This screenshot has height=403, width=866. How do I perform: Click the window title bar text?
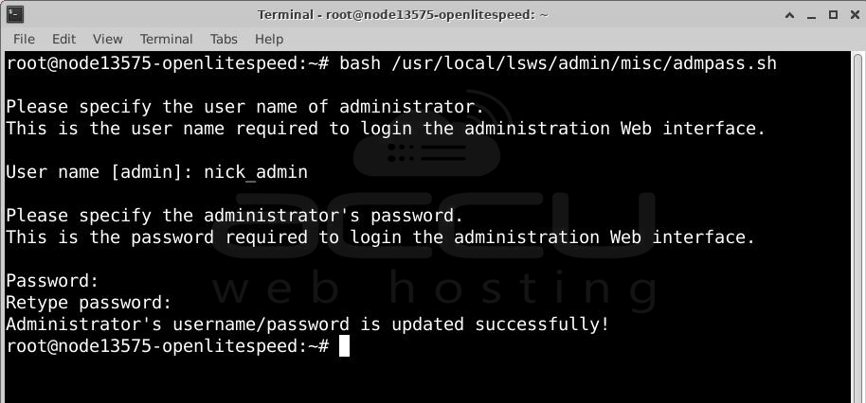(403, 14)
